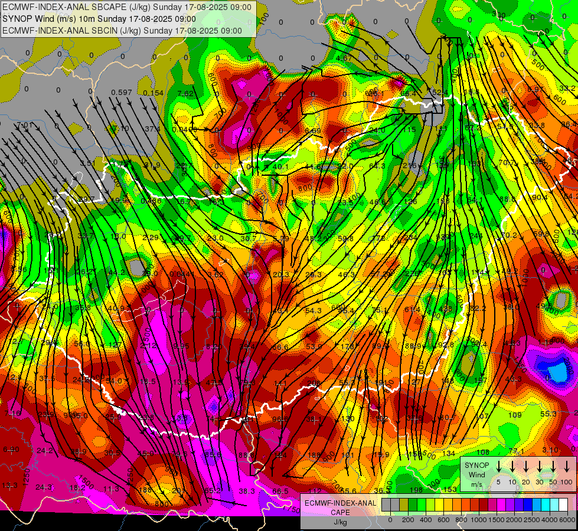578x531 pixels.
Task: Click the grid value 36.3 on map
Action: pyautogui.click(x=382, y=490)
